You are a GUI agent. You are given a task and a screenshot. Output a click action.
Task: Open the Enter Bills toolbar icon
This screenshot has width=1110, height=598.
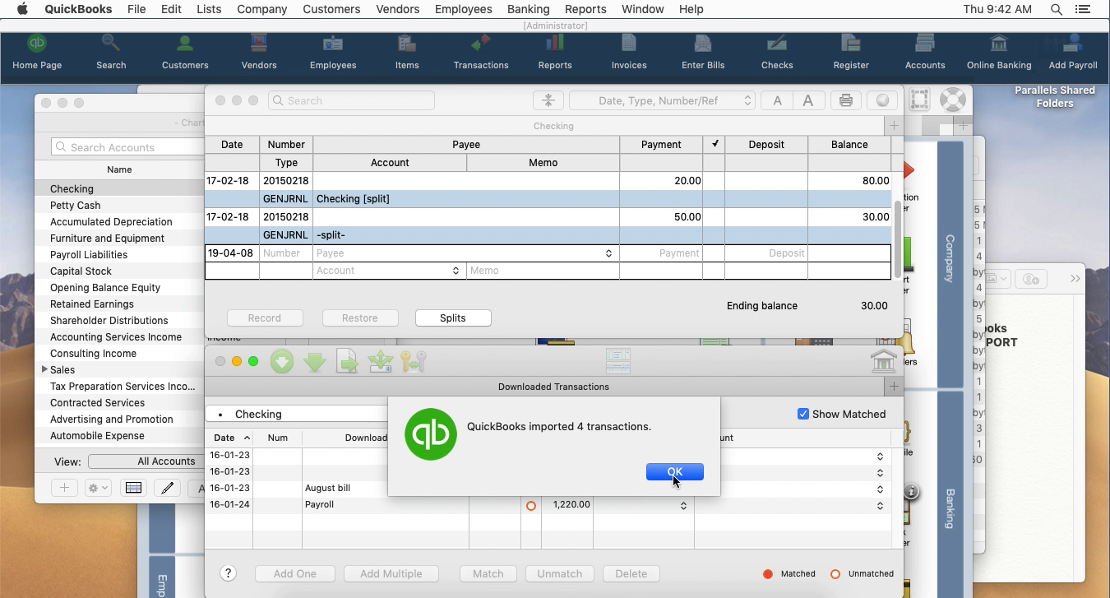(x=703, y=52)
